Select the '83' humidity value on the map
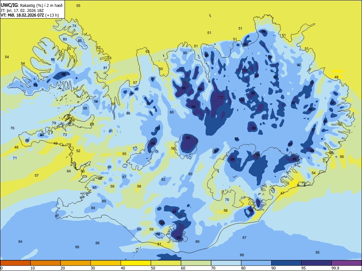The image size is (362, 271). [65, 39]
